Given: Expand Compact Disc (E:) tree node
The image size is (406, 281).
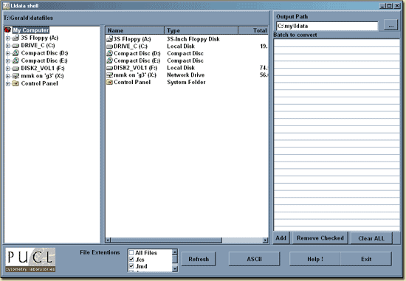Looking at the screenshot, I should pos(8,61).
